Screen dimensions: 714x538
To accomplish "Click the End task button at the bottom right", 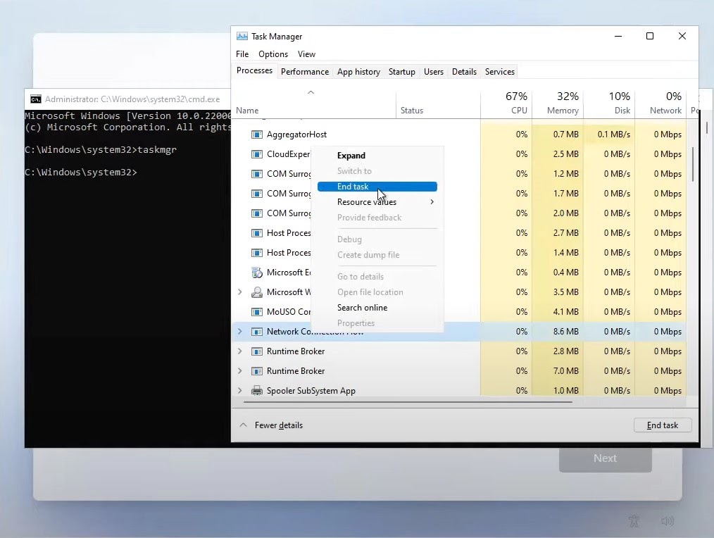I will pos(663,425).
